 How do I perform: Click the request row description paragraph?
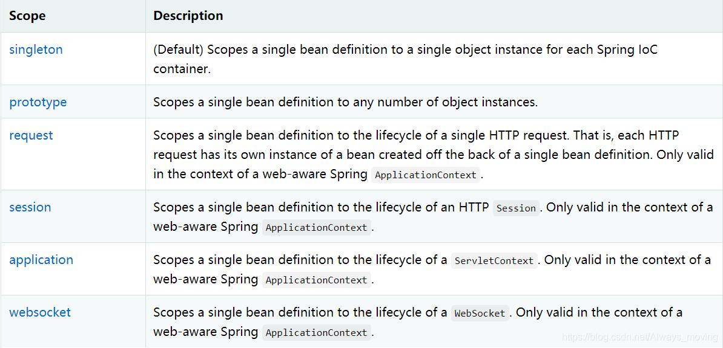pos(434,155)
